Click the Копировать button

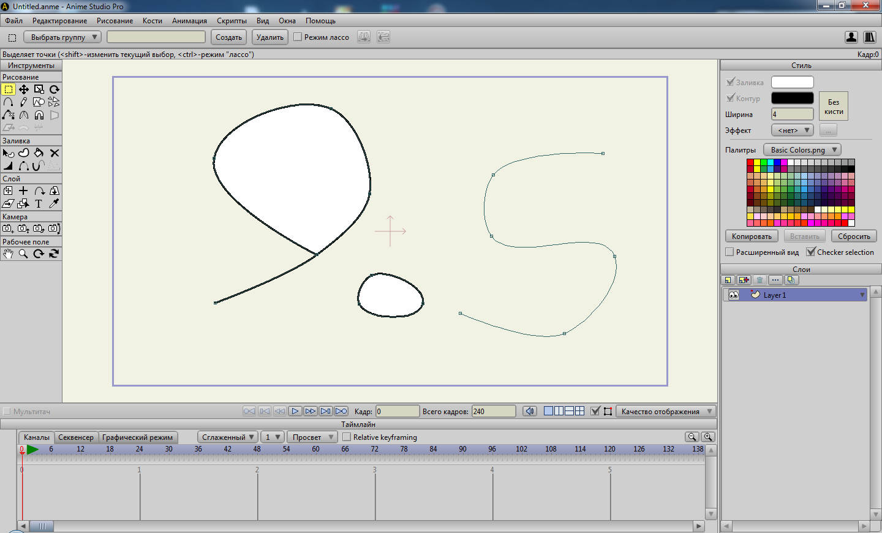click(x=752, y=236)
